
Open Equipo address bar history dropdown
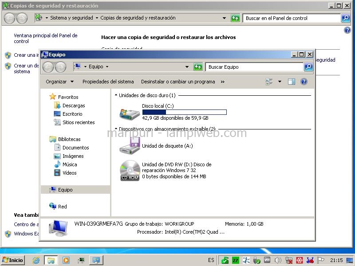(187, 67)
